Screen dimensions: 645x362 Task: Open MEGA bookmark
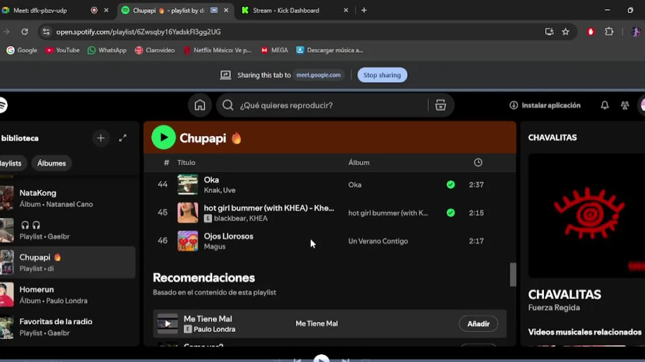pyautogui.click(x=274, y=50)
